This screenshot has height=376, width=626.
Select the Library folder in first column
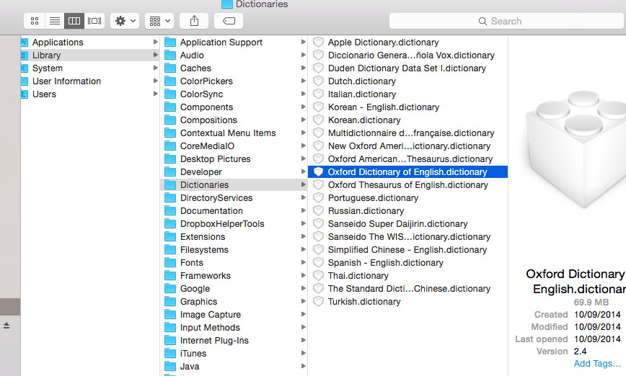point(90,55)
